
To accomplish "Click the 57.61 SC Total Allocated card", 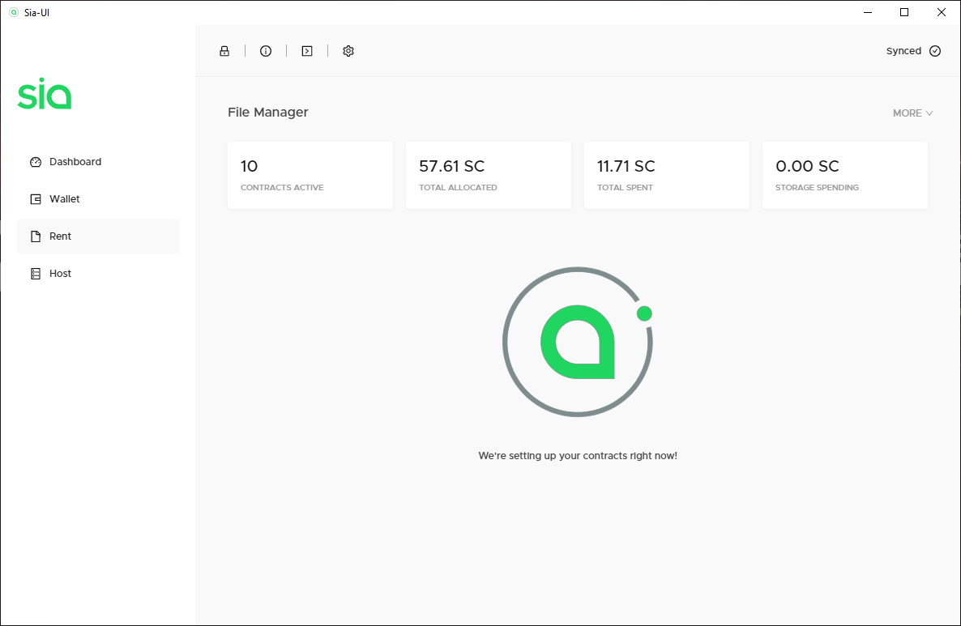I will pyautogui.click(x=489, y=175).
